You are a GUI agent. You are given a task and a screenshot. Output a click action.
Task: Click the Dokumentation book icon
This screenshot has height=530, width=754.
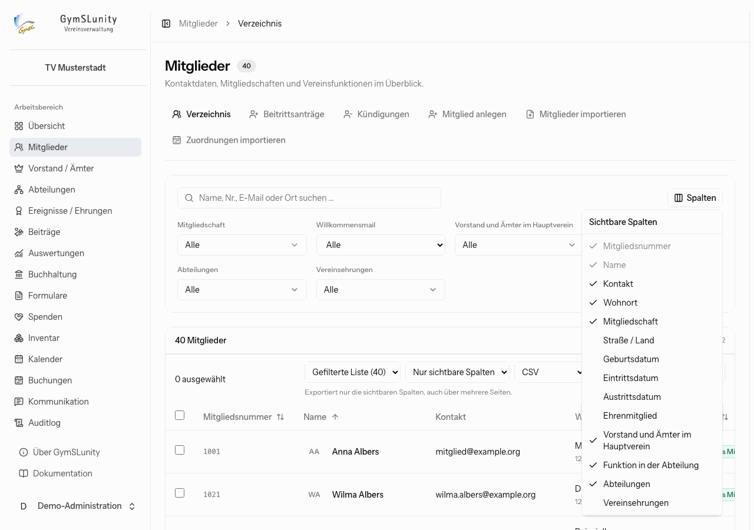pyautogui.click(x=24, y=473)
